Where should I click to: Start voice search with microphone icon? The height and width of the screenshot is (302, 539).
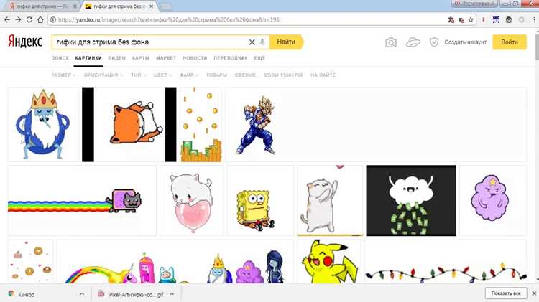262,42
